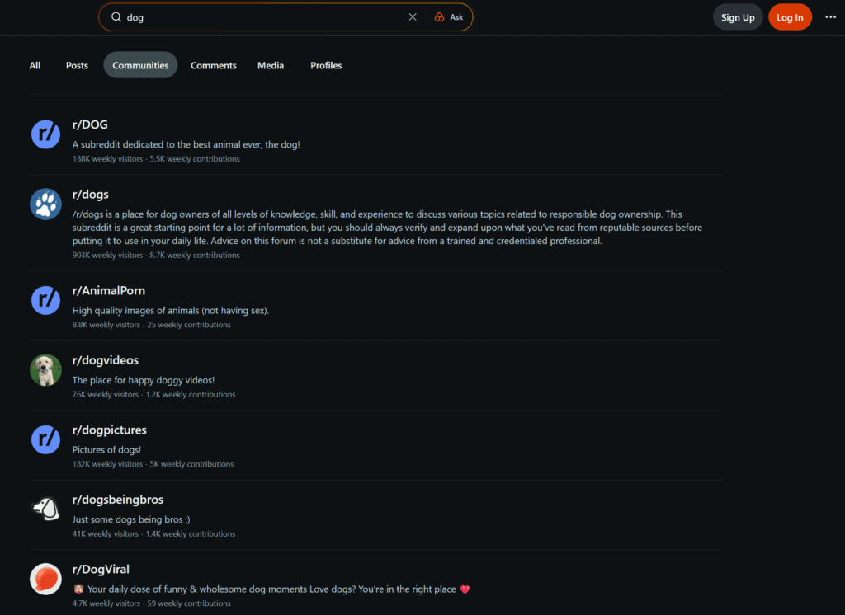Open the r/dogsbeingbros community link
This screenshot has width=845, height=615.
coord(118,500)
